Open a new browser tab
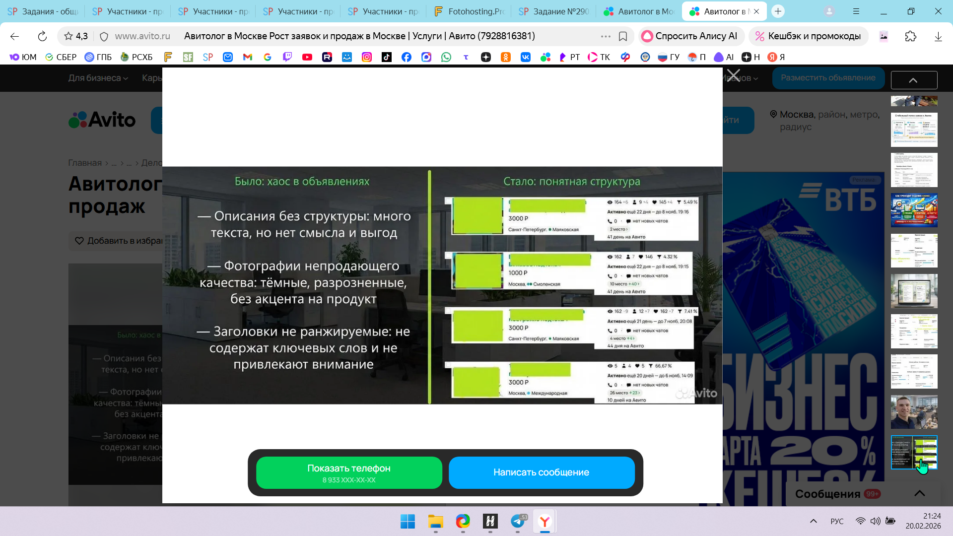The image size is (953, 536). [x=778, y=11]
